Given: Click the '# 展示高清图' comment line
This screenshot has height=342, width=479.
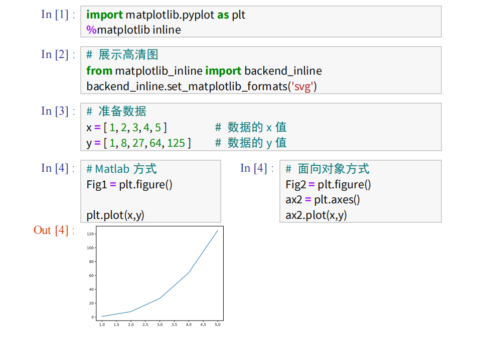Looking at the screenshot, I should tap(122, 55).
